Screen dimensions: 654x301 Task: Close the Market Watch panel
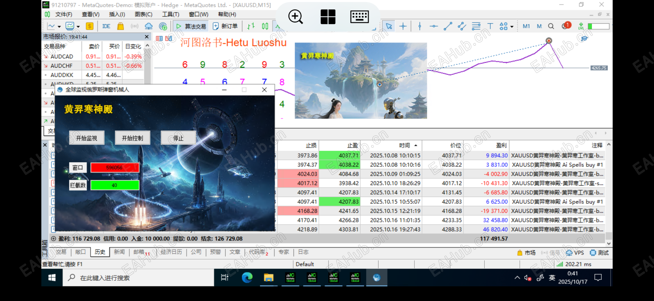[x=147, y=37]
